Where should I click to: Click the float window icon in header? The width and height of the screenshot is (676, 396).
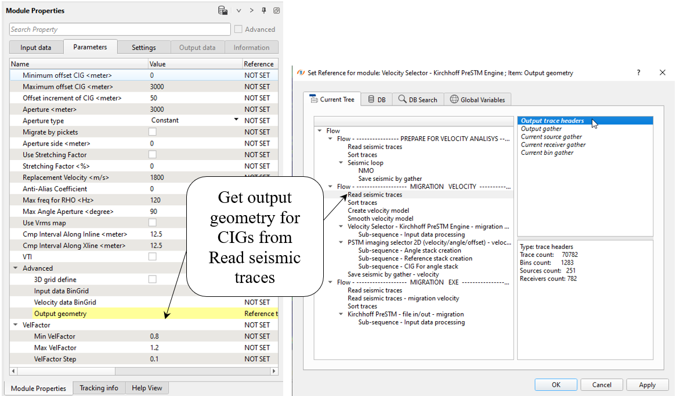point(276,10)
